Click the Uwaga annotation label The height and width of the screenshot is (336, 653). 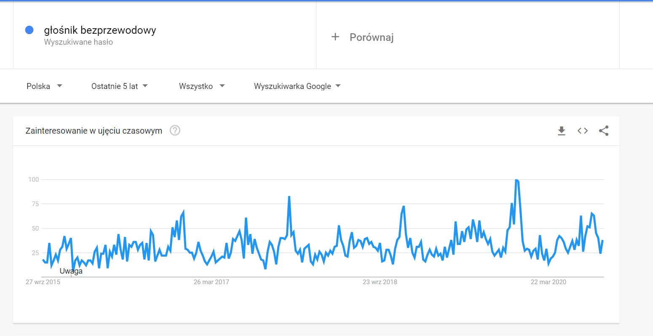(71, 271)
